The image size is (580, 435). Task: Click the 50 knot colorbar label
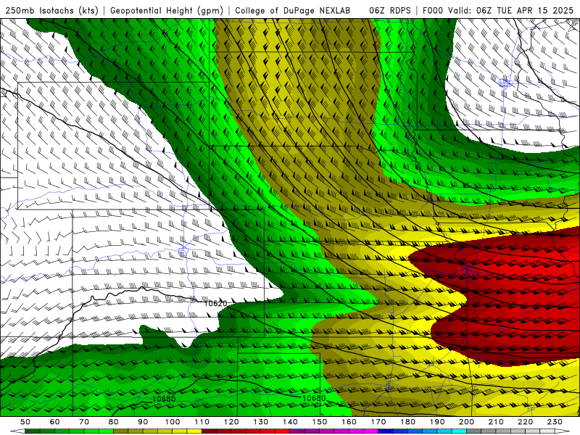click(x=25, y=422)
